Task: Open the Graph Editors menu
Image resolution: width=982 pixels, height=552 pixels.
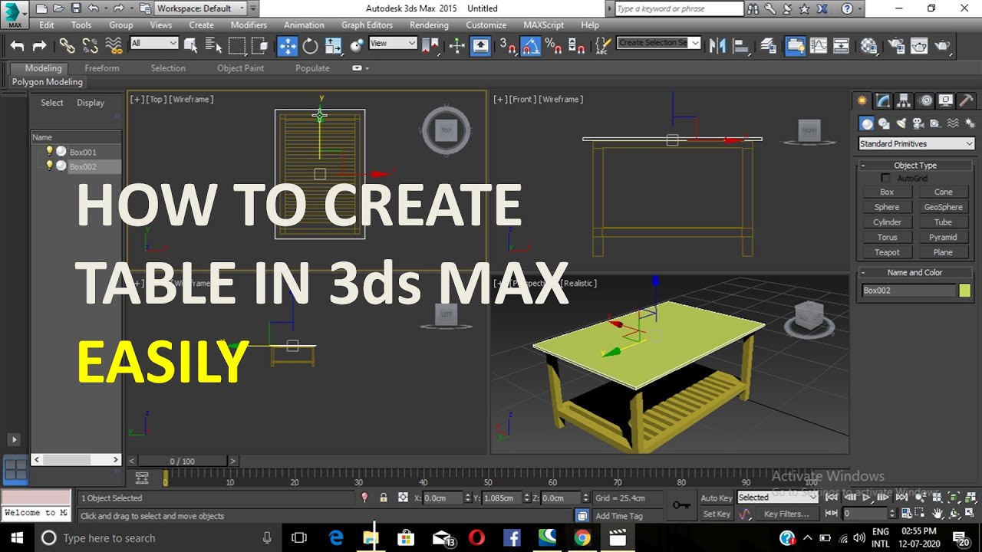Action: click(x=367, y=25)
